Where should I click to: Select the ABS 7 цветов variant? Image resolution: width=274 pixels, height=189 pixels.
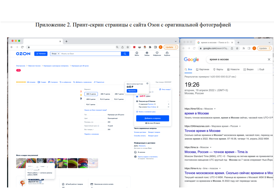[x=119, y=94]
